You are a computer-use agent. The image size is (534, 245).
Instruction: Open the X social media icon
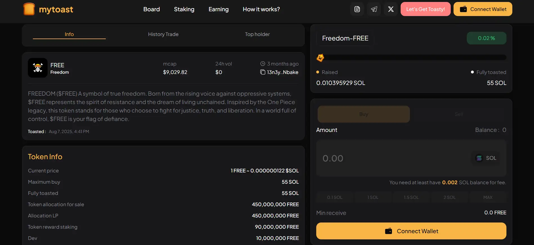(391, 9)
